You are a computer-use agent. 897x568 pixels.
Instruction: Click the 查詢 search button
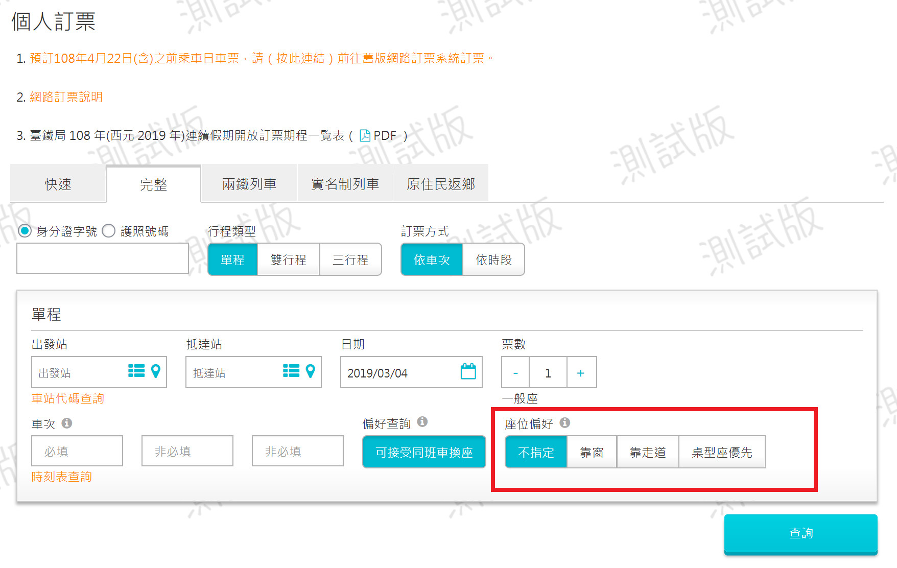pos(800,533)
